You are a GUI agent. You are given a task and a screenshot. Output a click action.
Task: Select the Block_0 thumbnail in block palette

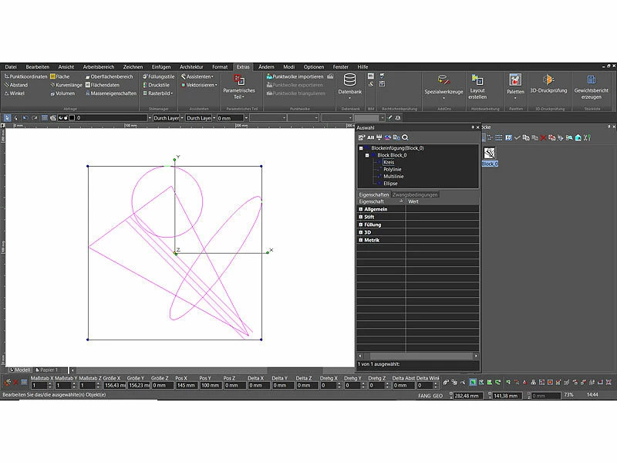(x=490, y=154)
